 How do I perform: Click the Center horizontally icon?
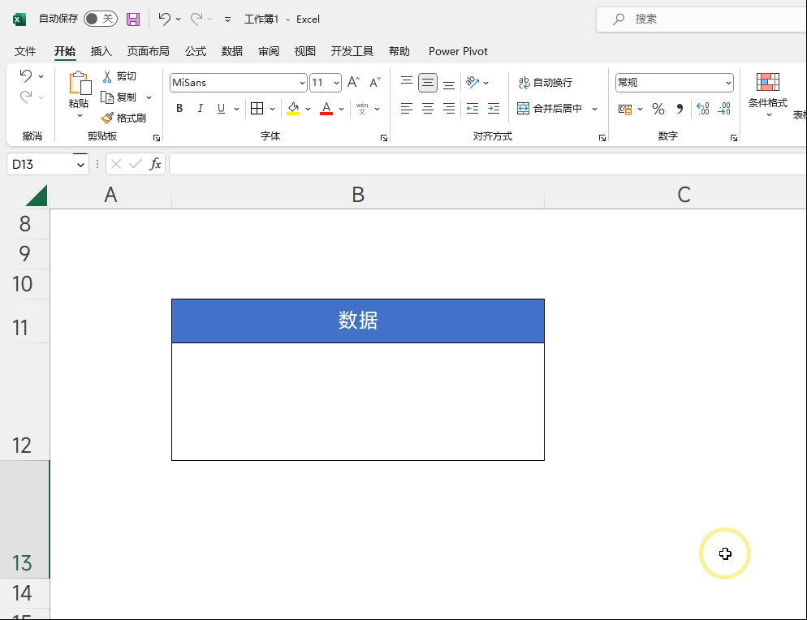pos(428,109)
